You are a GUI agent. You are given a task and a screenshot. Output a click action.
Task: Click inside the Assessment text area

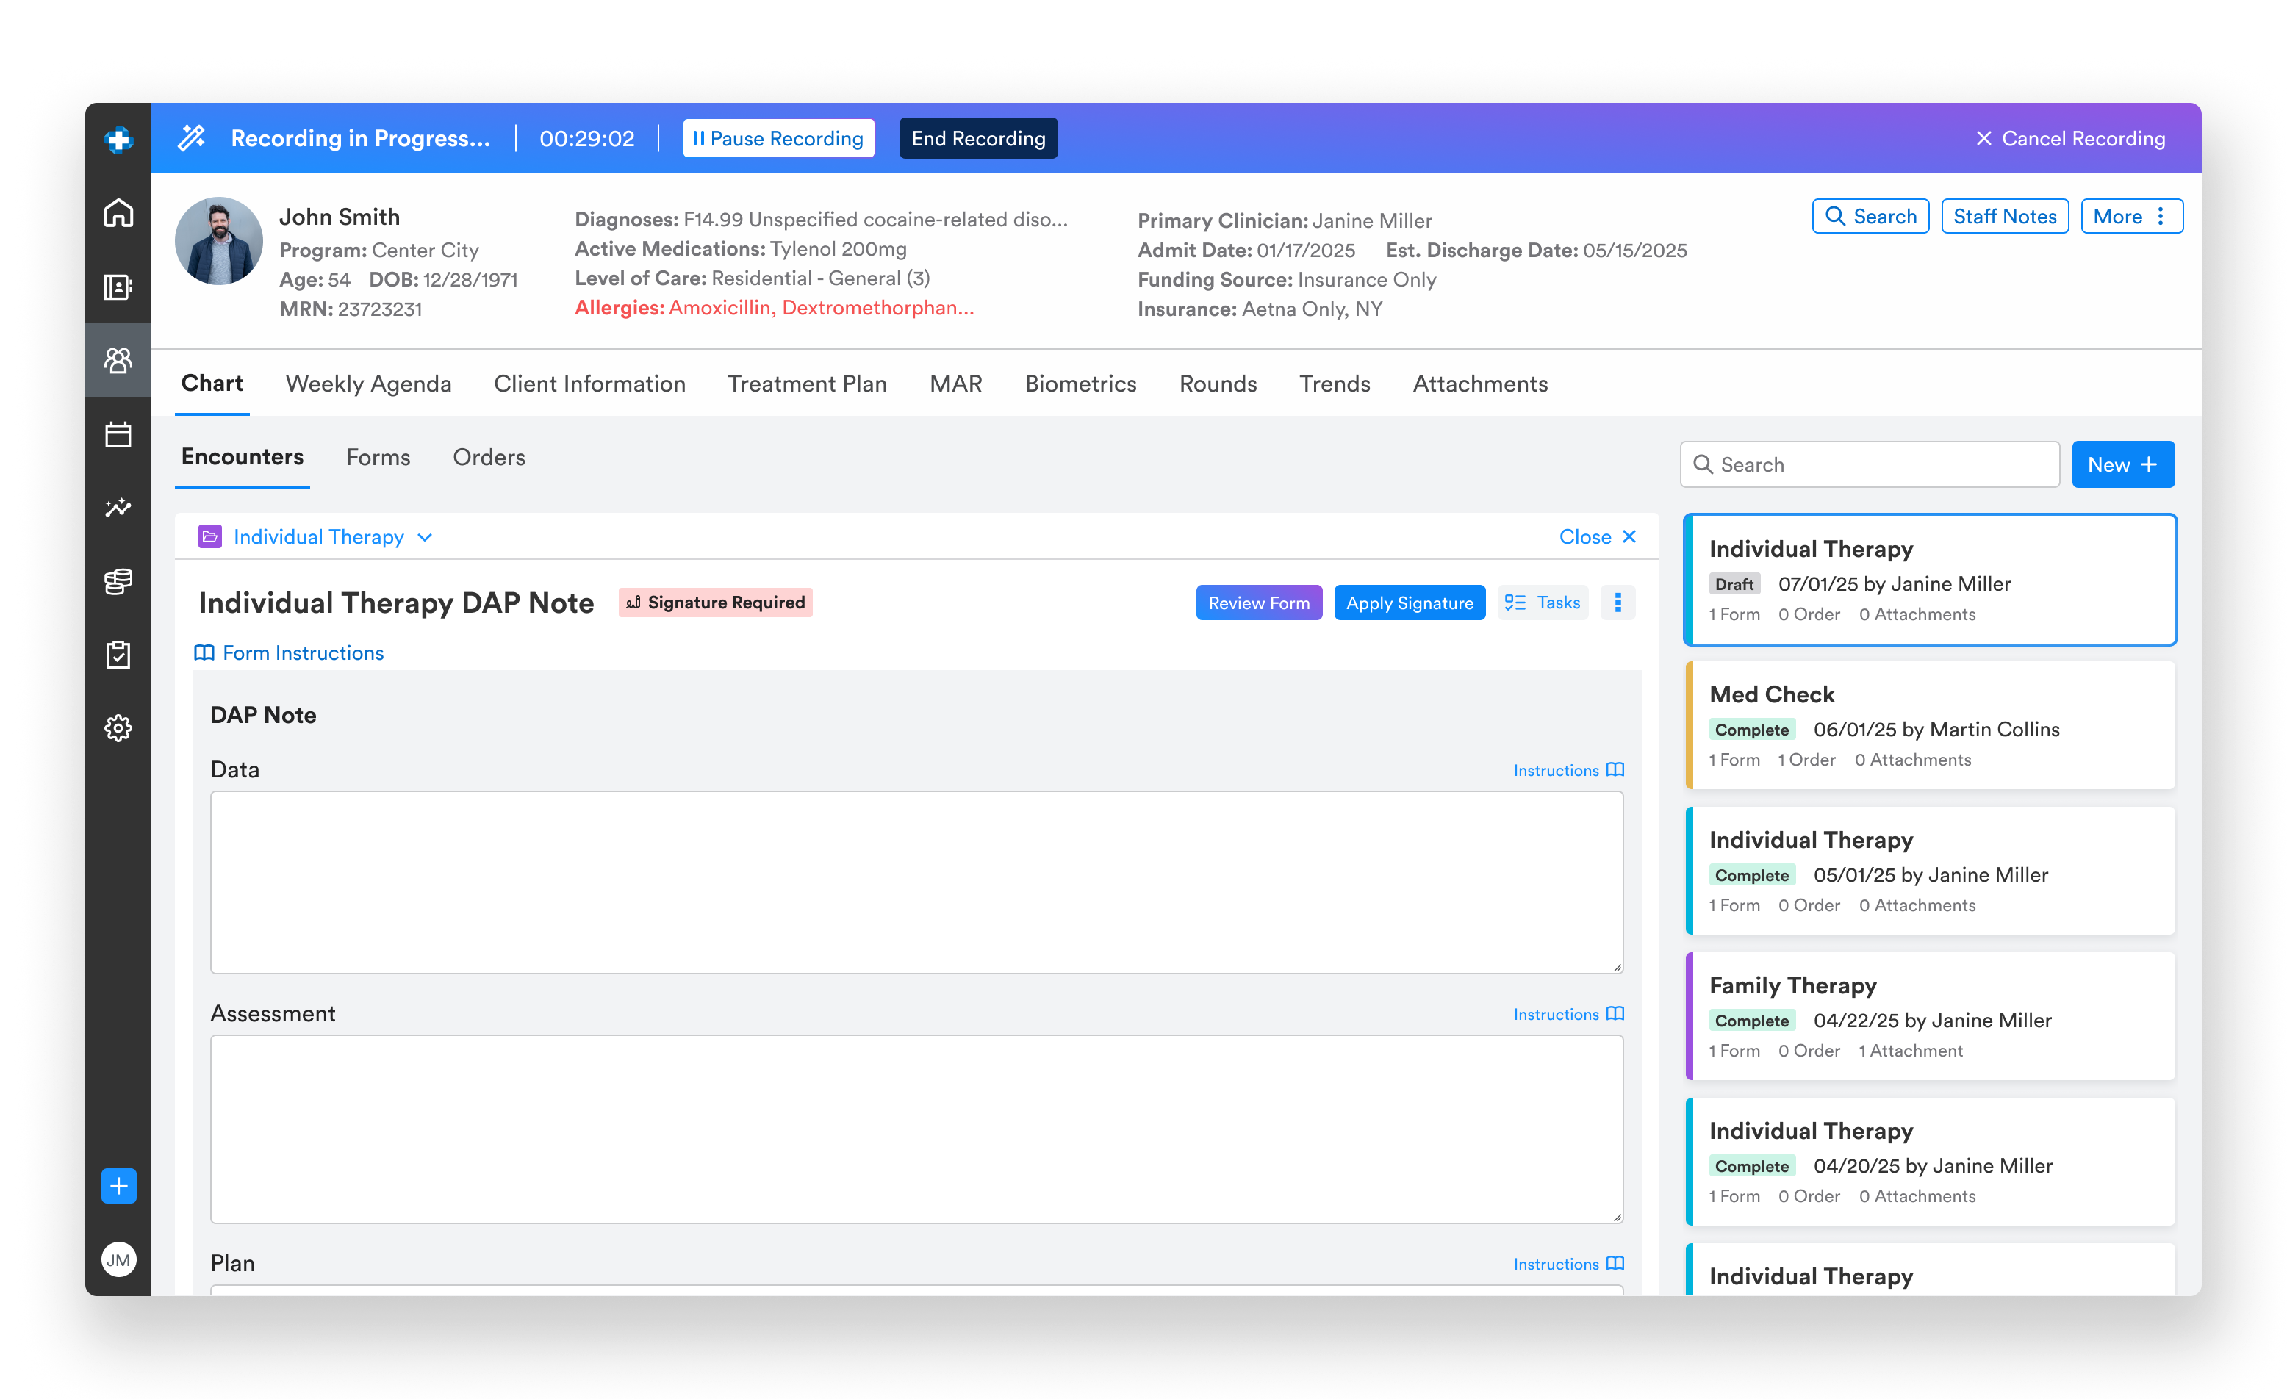pyautogui.click(x=916, y=1128)
